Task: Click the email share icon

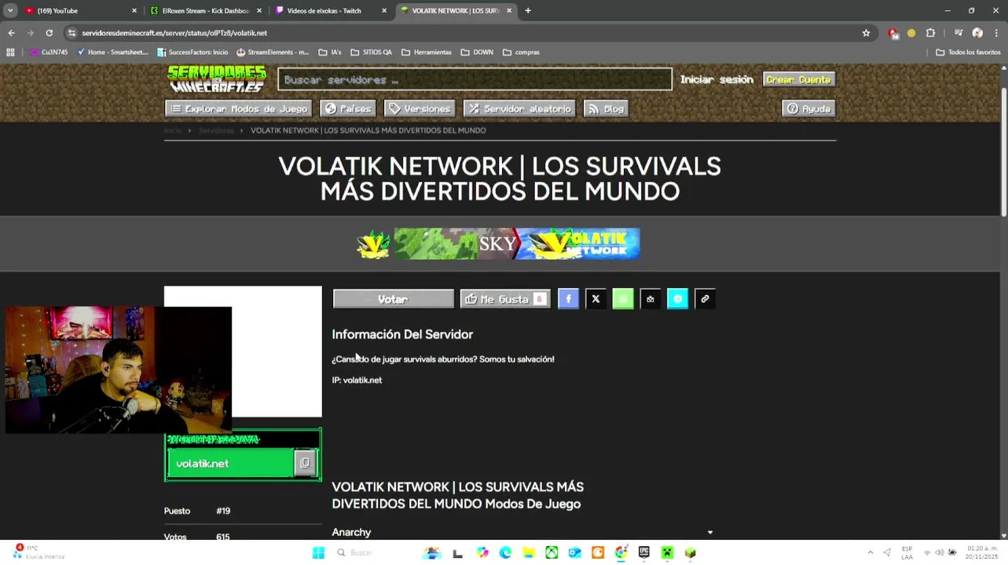Action: tap(651, 299)
